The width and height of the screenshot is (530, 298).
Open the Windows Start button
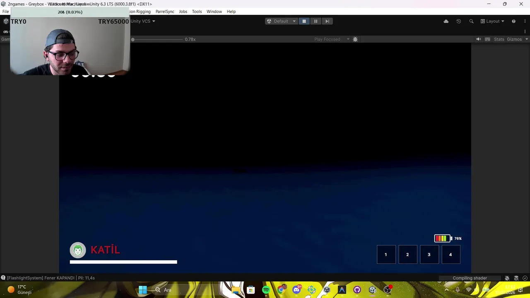tap(143, 290)
